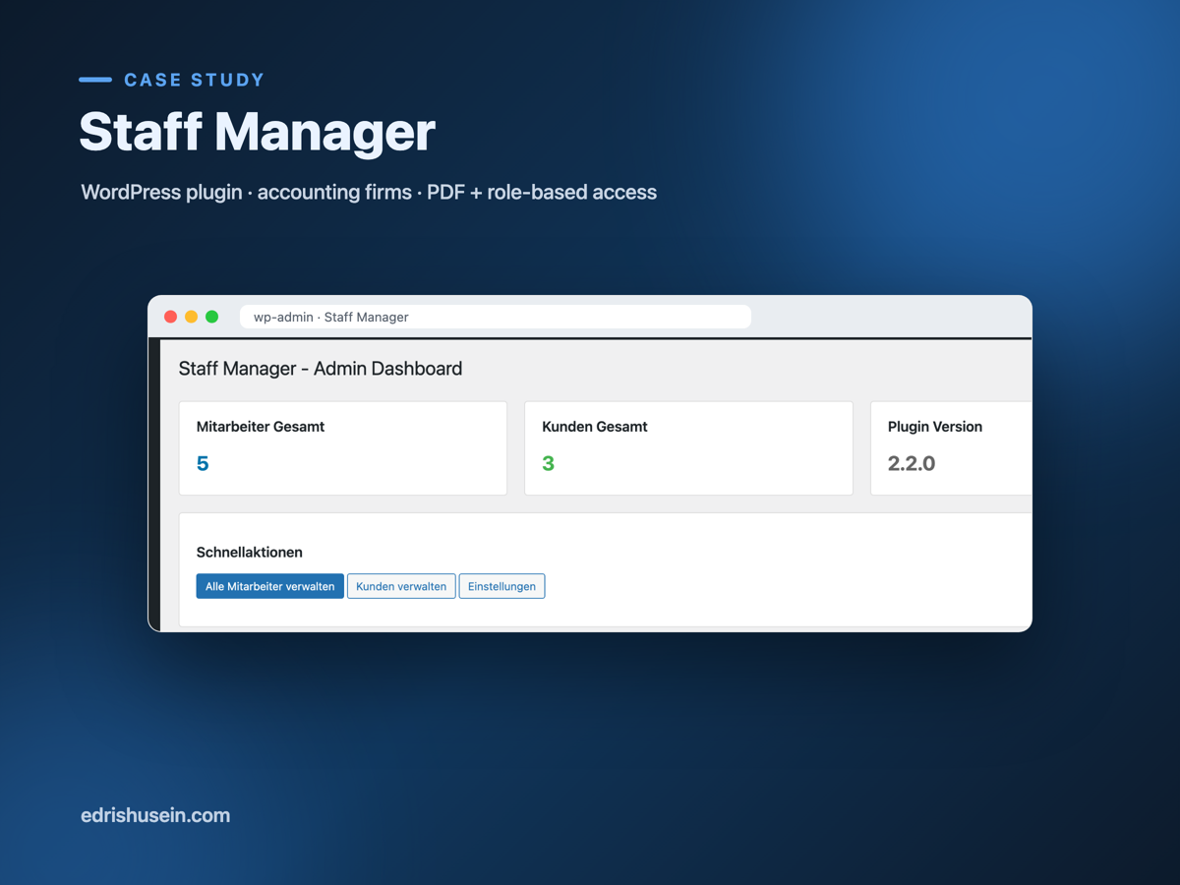The width and height of the screenshot is (1180, 885).
Task: Click the Alle Mitarbeiter verwalten button
Action: 269,586
